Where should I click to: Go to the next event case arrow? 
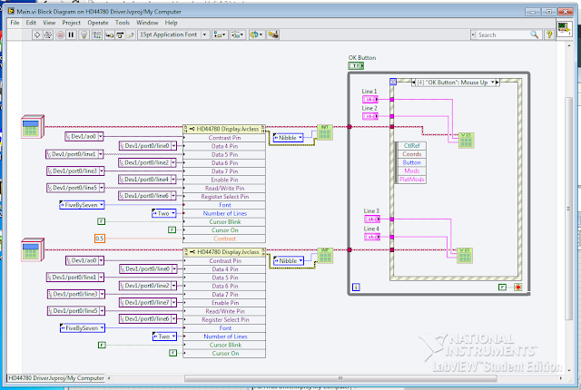pos(497,83)
